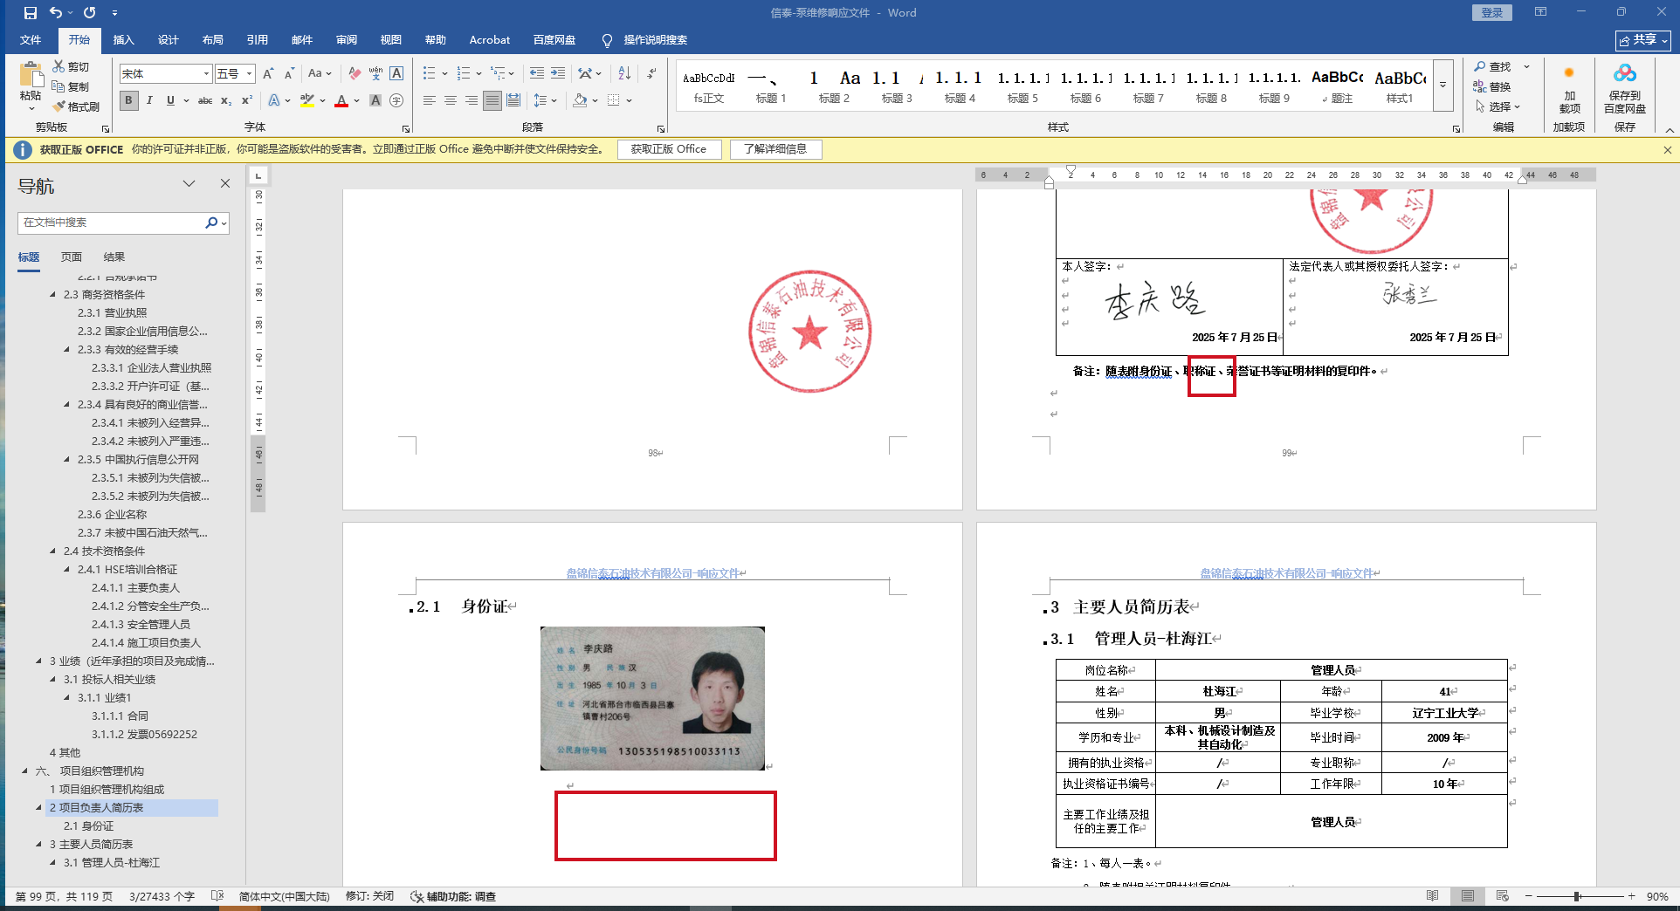
Task: Click the 共享 share button
Action: coord(1642,40)
